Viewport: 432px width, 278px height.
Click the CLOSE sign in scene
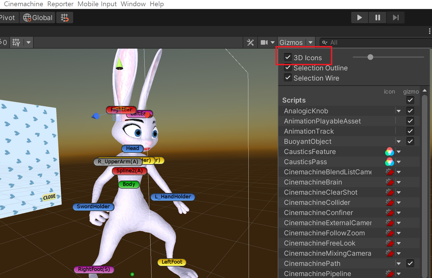(49, 197)
